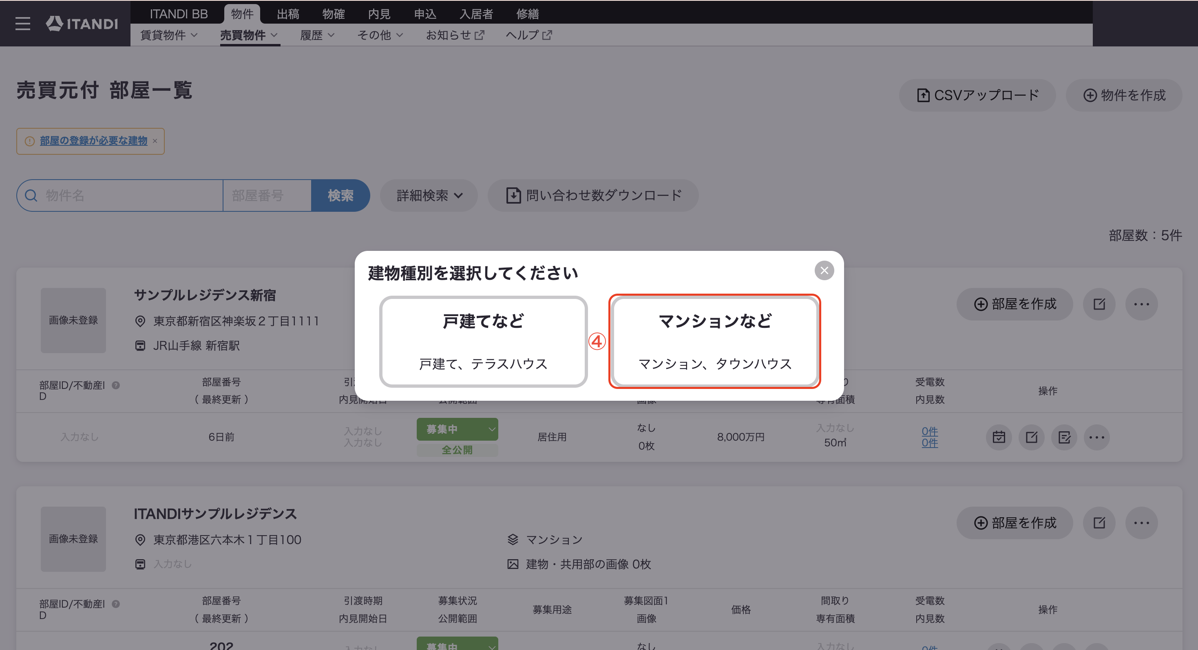1198x650 pixels.
Task: Click サンプルレジデンス新宿 property name
Action: (205, 296)
